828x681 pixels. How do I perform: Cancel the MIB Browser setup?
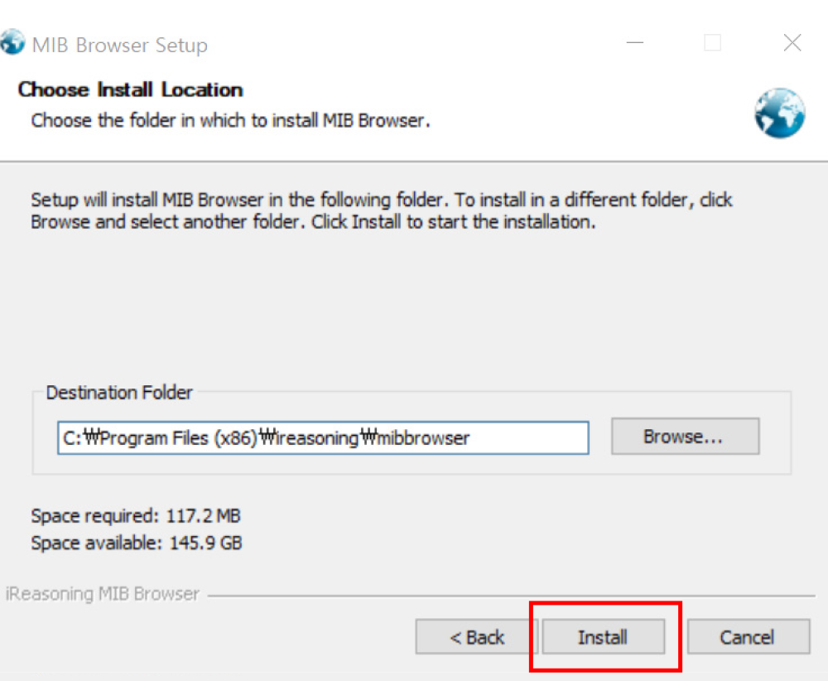(748, 637)
